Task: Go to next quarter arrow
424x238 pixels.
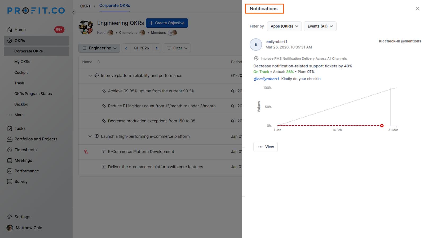Action: (157, 48)
